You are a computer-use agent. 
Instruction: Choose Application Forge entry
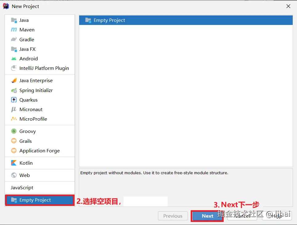click(40, 151)
